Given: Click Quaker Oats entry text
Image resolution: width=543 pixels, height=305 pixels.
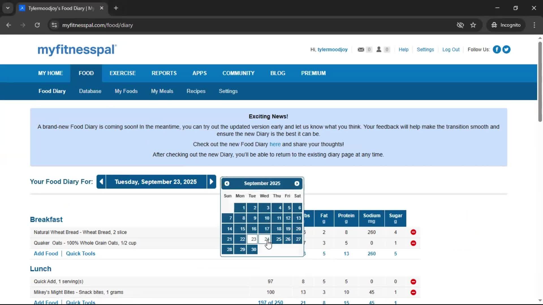Looking at the screenshot, I should (x=85, y=243).
